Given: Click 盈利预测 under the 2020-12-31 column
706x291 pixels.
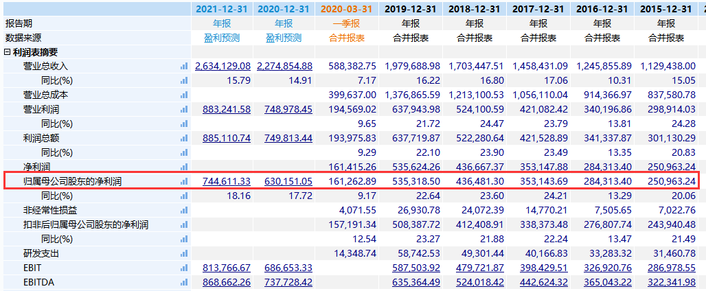Looking at the screenshot, I should coord(284,38).
